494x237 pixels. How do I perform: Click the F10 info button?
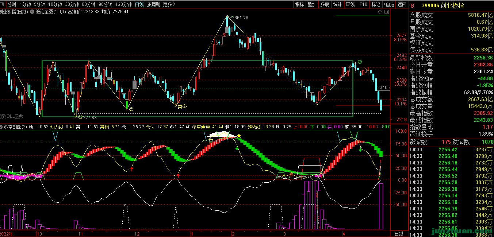pyautogui.click(x=363, y=4)
